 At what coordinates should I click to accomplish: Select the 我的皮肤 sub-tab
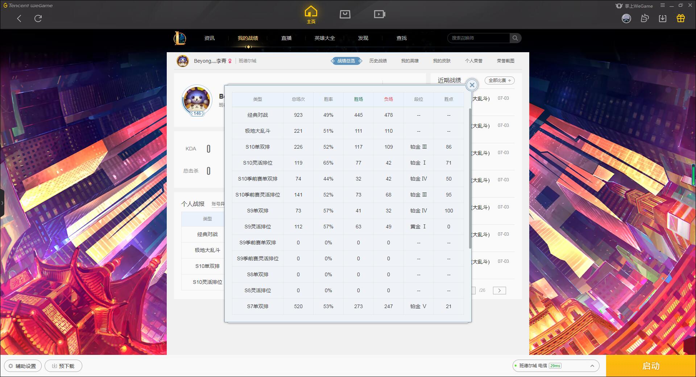tap(442, 61)
